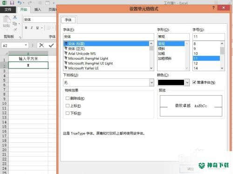Image resolution: width=233 pixels, height=174 pixels.
Task: Choose 加粗倾斜 bold italic style
Action: [171, 58]
